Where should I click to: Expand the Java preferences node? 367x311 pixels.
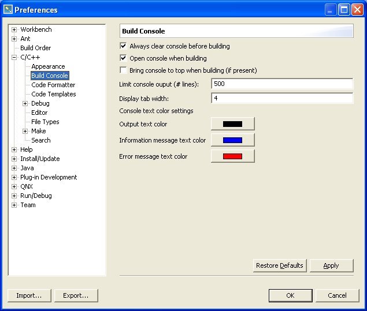(14, 168)
